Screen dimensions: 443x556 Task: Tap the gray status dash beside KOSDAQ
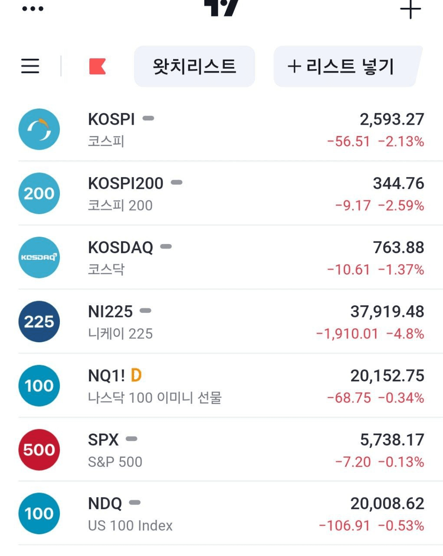tap(166, 247)
